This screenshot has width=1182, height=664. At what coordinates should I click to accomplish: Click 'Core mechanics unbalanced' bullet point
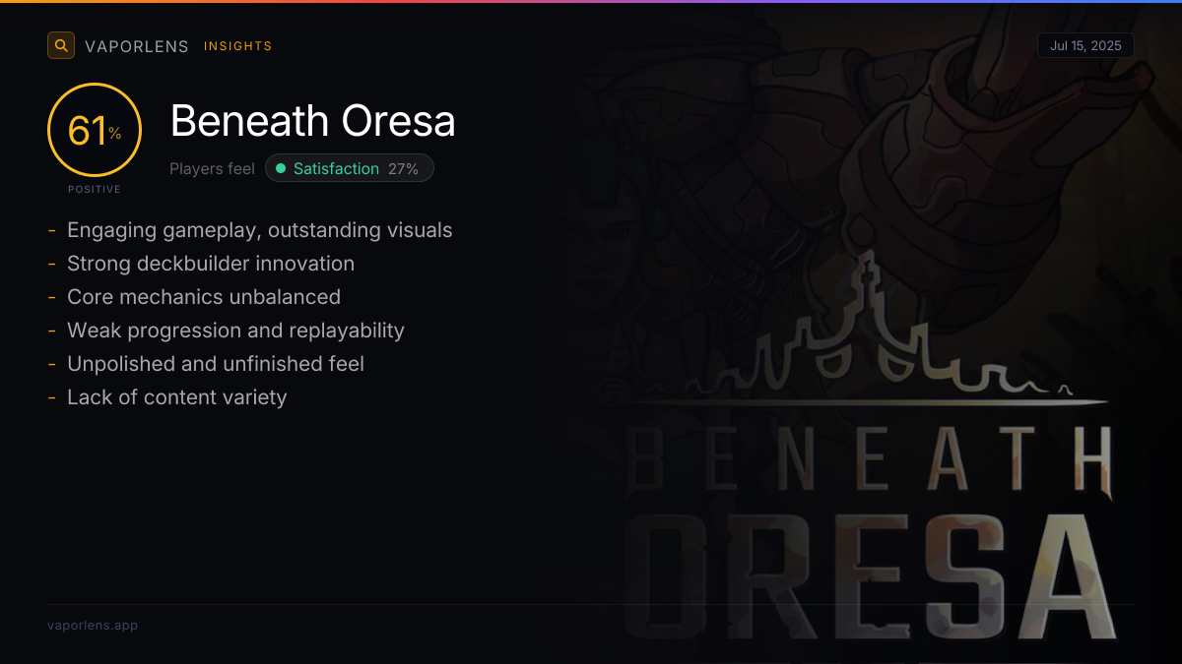pos(203,297)
